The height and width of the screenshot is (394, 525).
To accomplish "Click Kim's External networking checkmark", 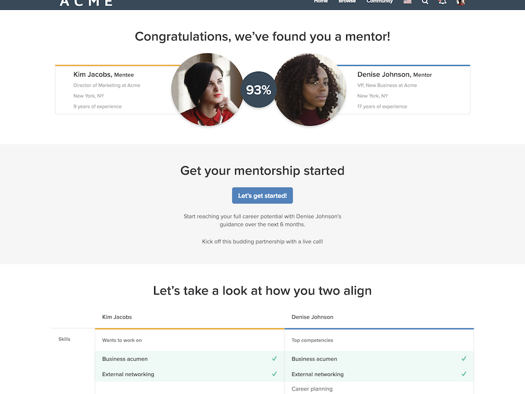I will click(x=275, y=374).
